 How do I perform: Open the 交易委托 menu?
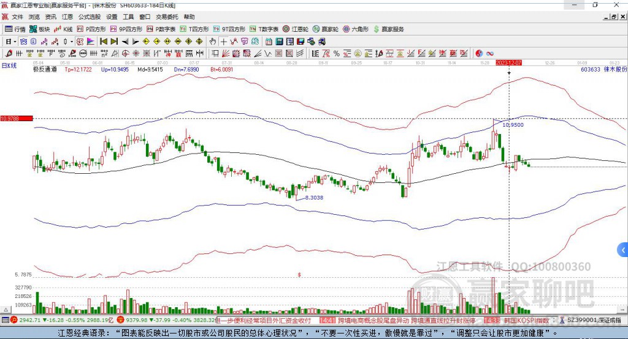[167, 17]
